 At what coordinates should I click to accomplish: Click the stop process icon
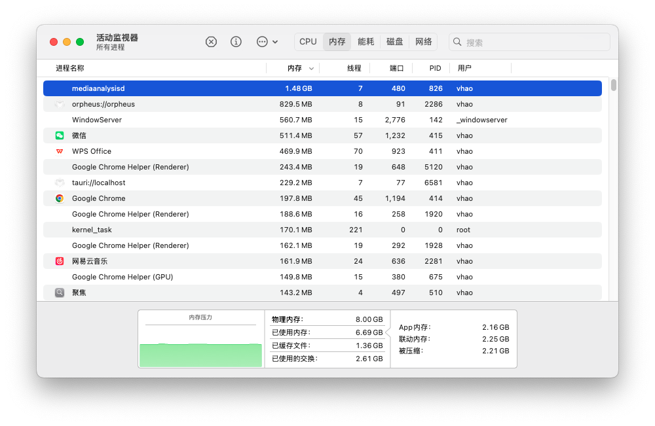tap(211, 42)
